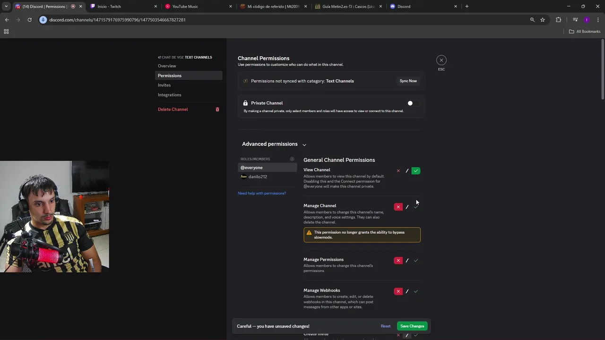Deny Manage Channel with red X
This screenshot has height=340, width=605.
tap(398, 207)
